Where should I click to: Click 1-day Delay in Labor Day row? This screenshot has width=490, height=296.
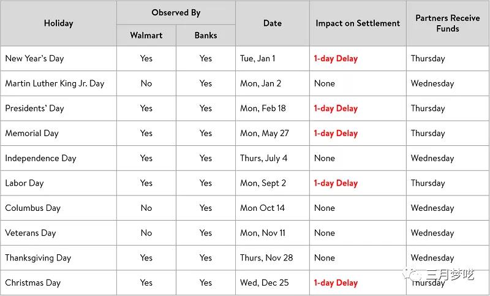pyautogui.click(x=336, y=183)
